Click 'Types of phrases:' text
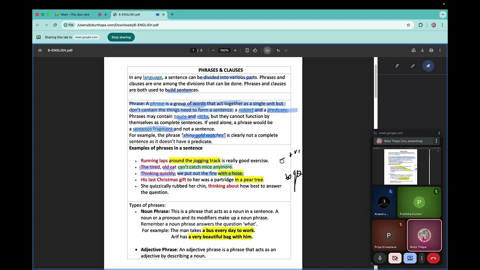The width and height of the screenshot is (480, 270). pos(147,205)
